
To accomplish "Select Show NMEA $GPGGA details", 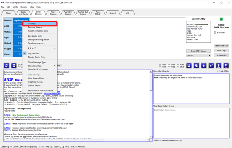I will 40,91.
